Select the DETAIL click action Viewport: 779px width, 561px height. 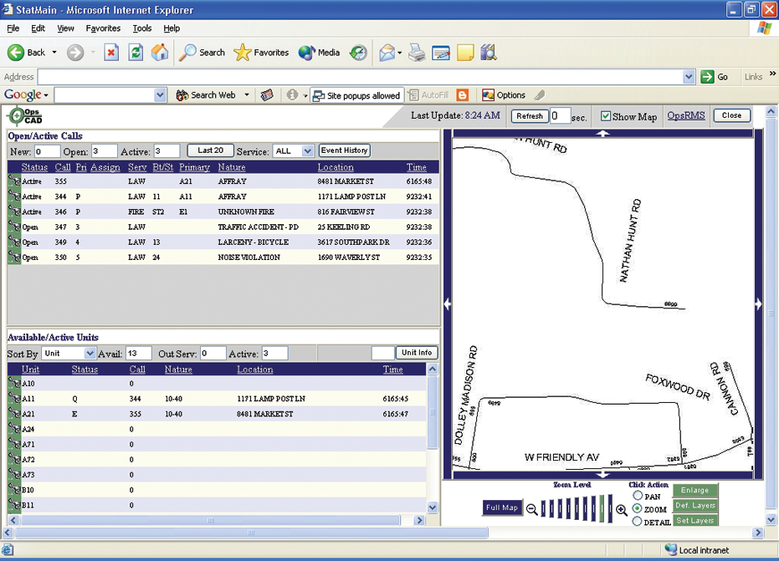pos(638,520)
